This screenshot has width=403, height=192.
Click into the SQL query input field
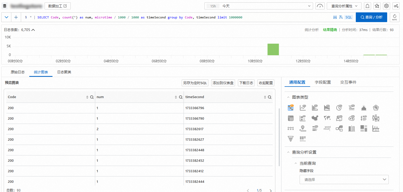coord(177,17)
